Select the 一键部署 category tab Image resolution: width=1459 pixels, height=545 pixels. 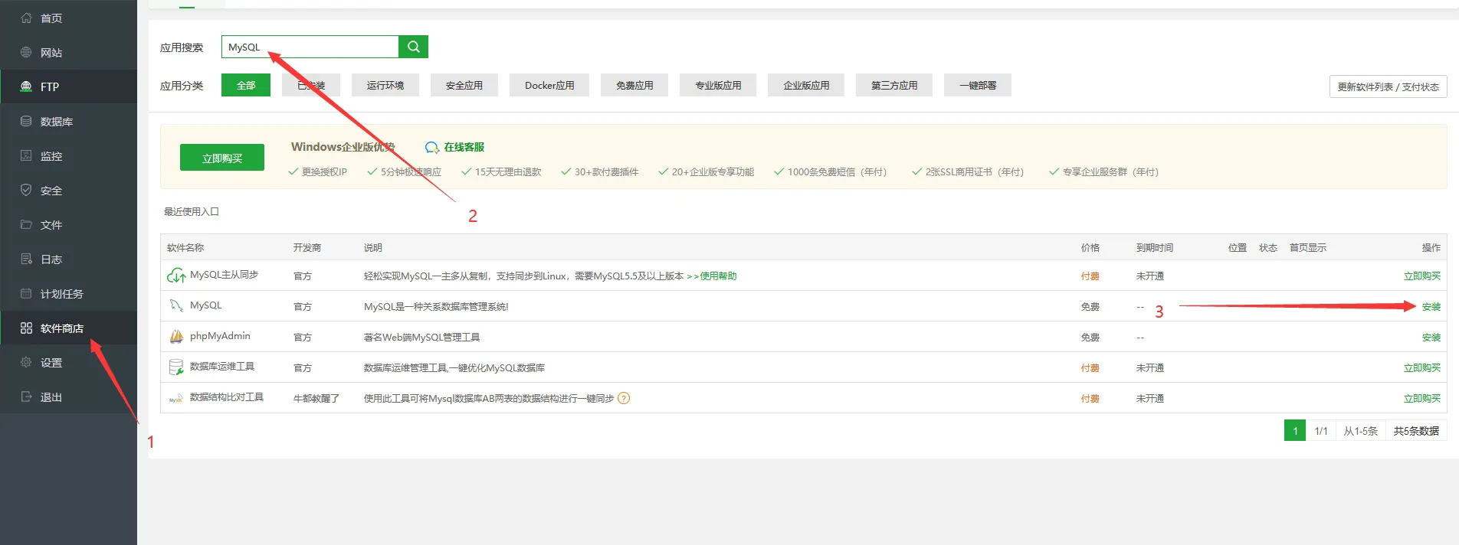(x=978, y=86)
